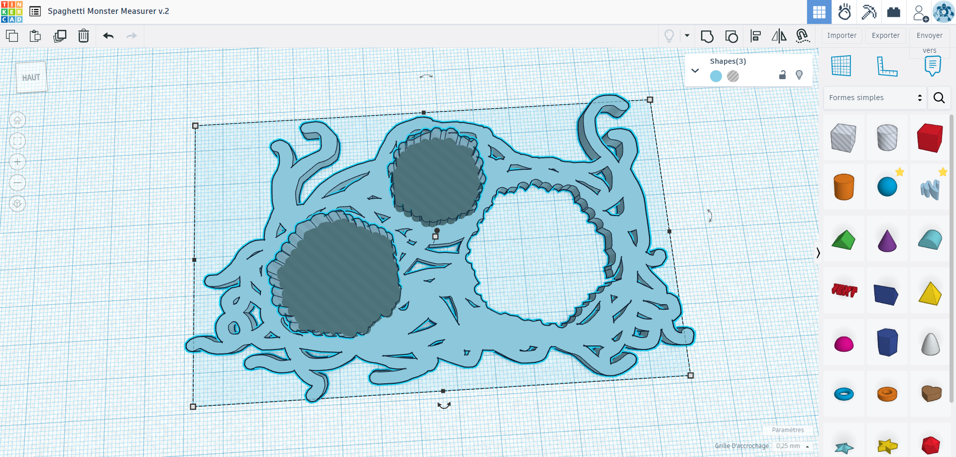
Task: Open the Blocks pickaxe mode
Action: tap(869, 12)
